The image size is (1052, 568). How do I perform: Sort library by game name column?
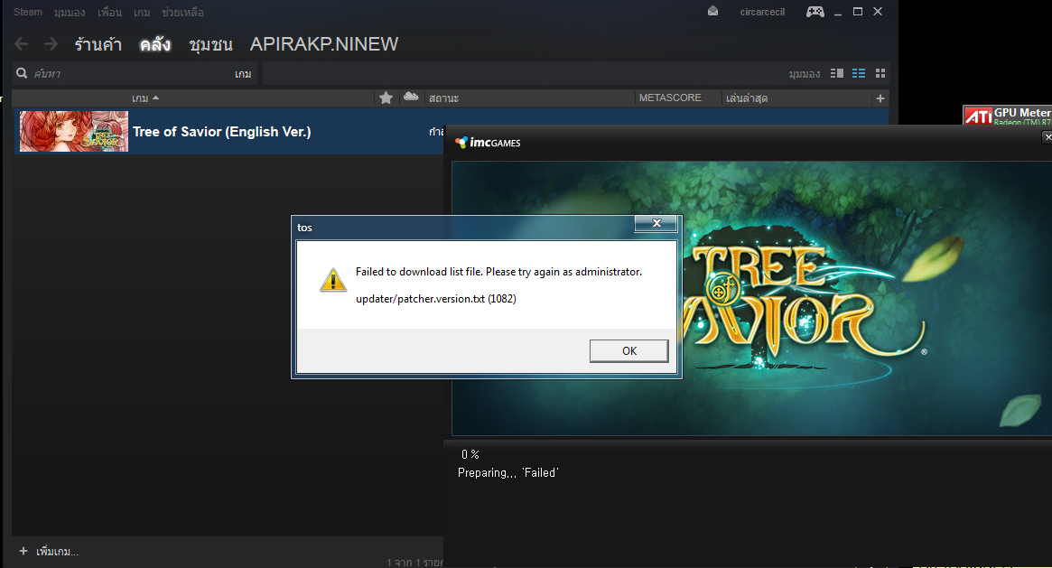[x=144, y=98]
